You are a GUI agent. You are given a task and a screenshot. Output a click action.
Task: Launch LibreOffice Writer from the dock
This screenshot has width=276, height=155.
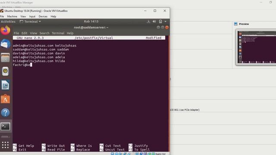5,85
